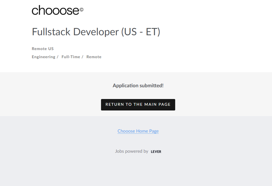Open the Chooose Home Page link
Screen dimensions: 272x186
point(138,131)
